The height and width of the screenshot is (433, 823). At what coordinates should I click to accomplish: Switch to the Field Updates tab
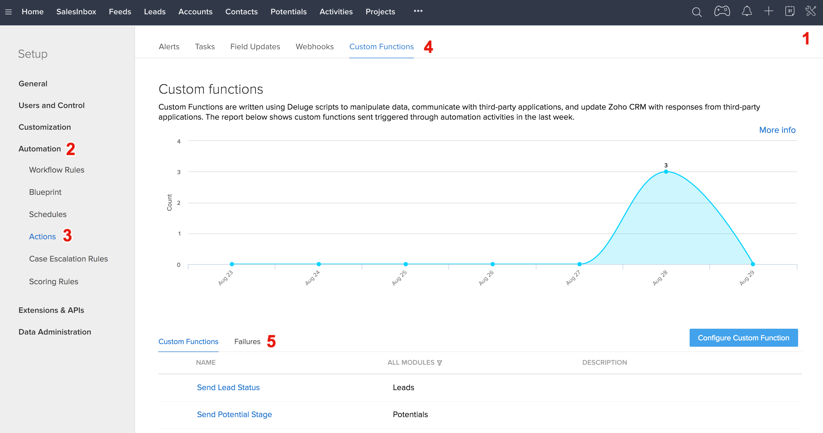tap(255, 47)
